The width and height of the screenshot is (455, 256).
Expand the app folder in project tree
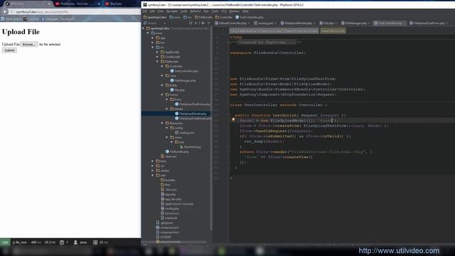pos(153,38)
